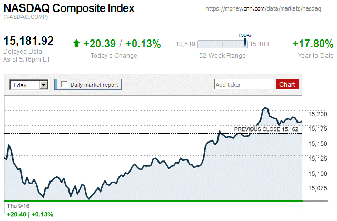This screenshot has width=337, height=221.
Task: Click the 52-week low value 10,519
Action: [x=185, y=44]
